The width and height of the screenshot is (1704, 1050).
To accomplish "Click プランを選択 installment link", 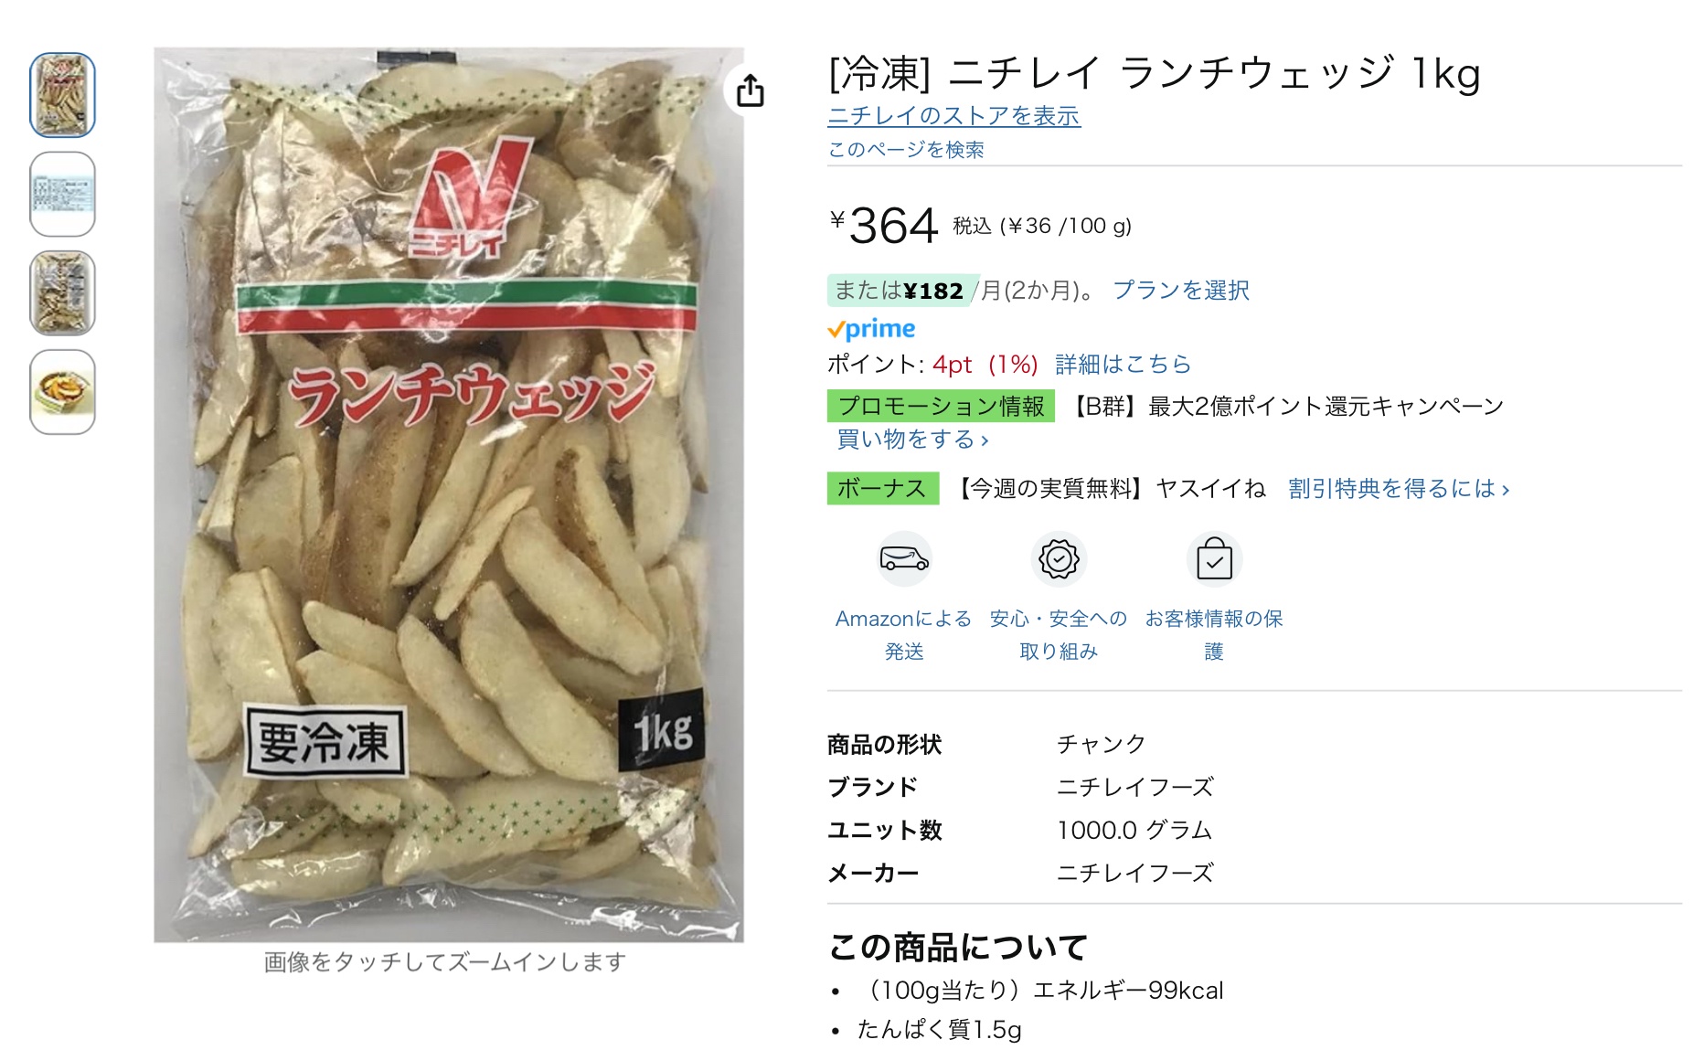I will [x=1181, y=291].
